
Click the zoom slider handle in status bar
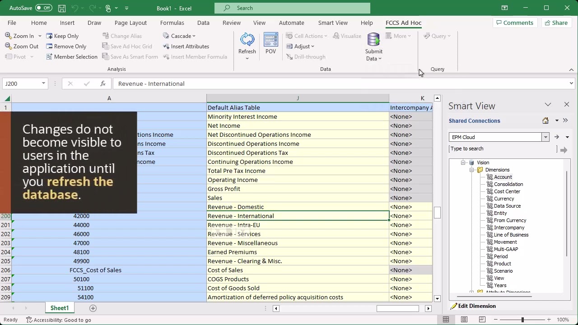click(522, 320)
